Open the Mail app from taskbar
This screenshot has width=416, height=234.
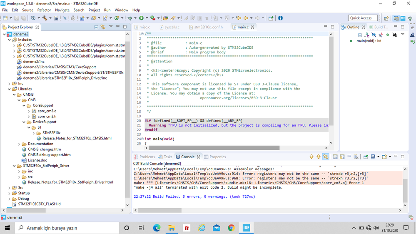[216, 228]
